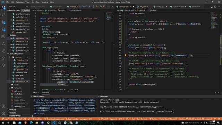Open Run and Debug view

click(x=3, y=29)
